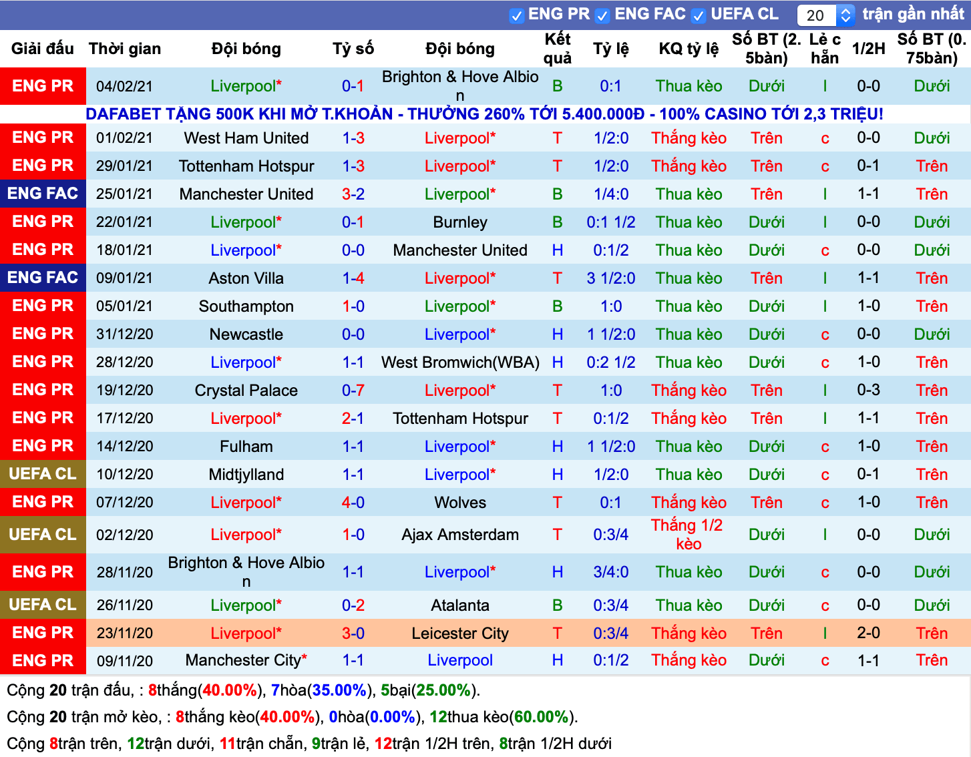Screen dimensions: 971x757
Task: Click the KQ tỷ lệ column header
Action: point(689,49)
